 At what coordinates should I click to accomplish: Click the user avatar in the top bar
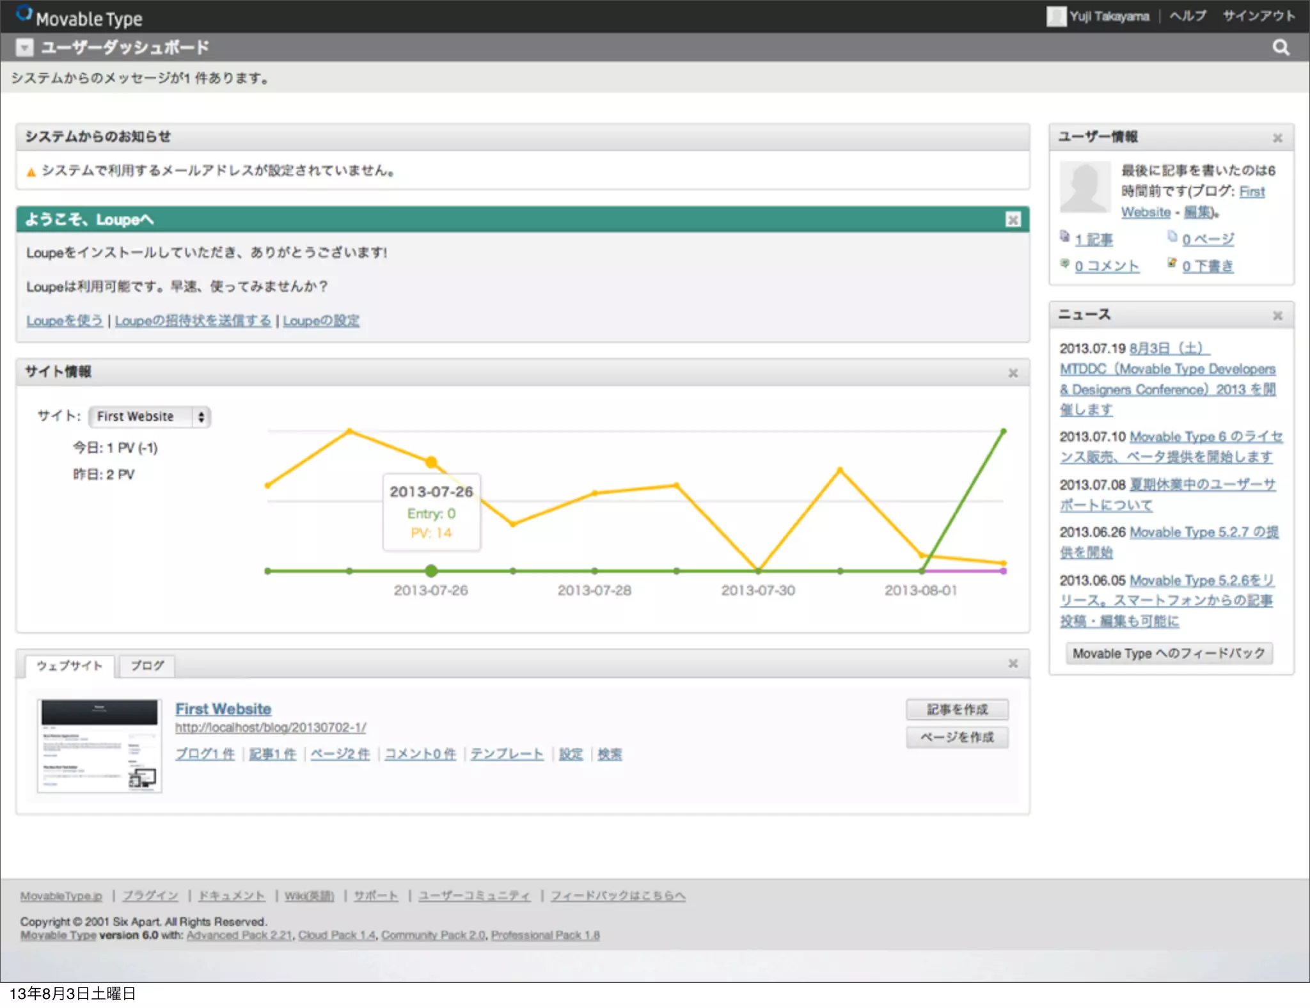(1055, 16)
